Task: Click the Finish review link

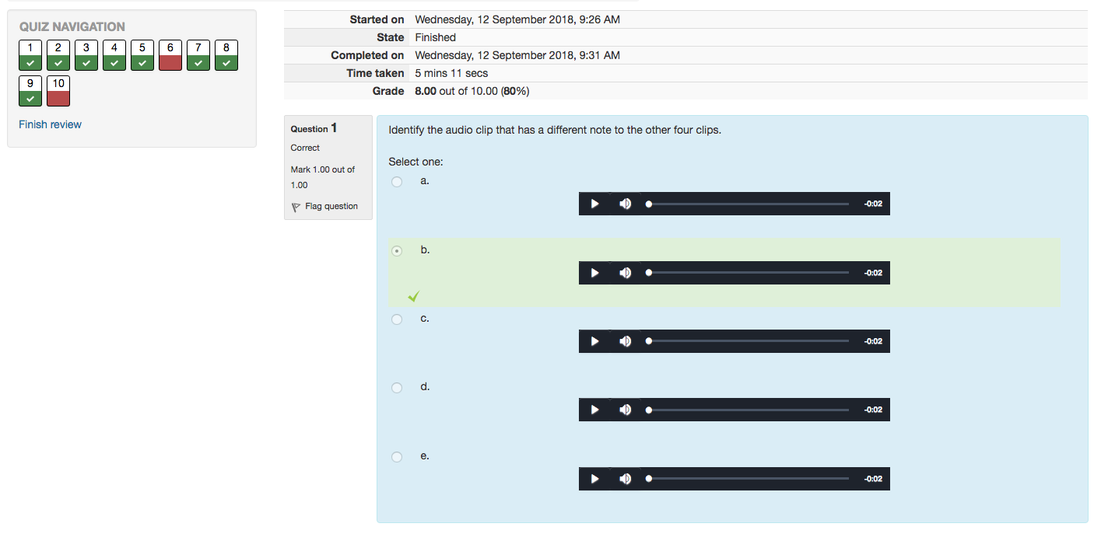Action: [50, 124]
